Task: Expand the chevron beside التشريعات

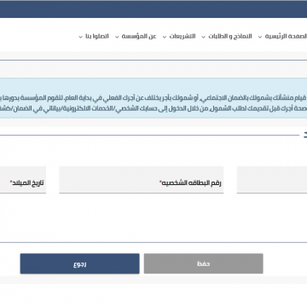Action: click(x=165, y=37)
